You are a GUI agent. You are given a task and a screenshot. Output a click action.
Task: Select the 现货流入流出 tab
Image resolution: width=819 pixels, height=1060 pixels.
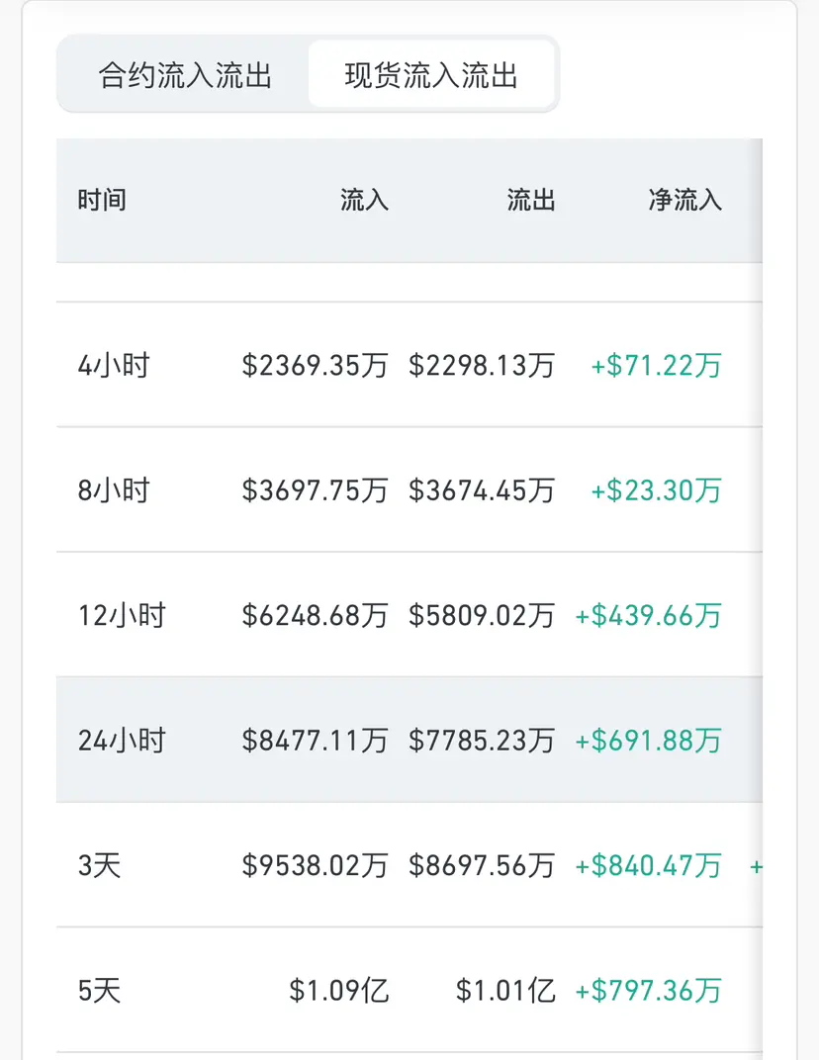431,74
